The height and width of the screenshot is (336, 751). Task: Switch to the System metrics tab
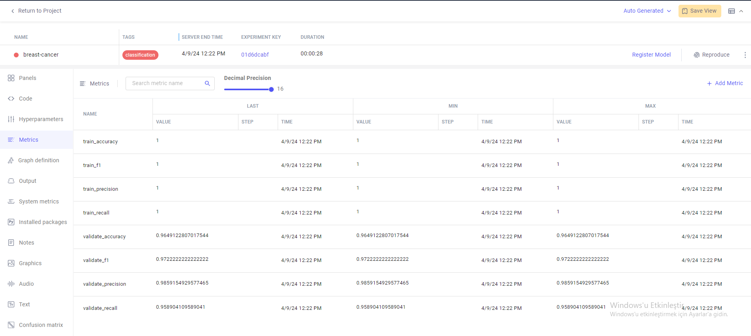[36, 201]
